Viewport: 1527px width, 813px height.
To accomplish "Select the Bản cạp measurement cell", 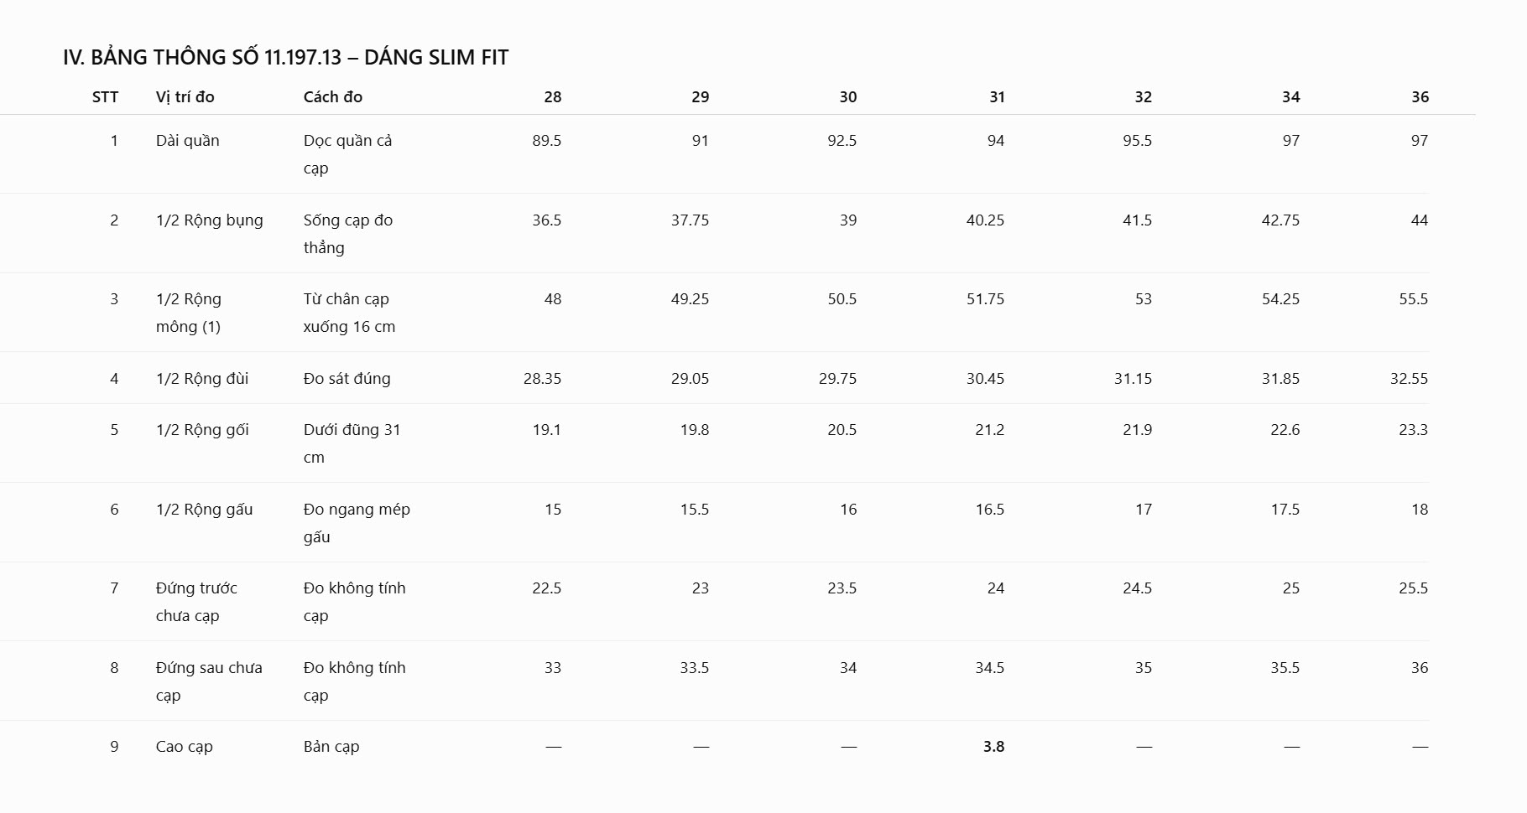I will click(x=331, y=747).
